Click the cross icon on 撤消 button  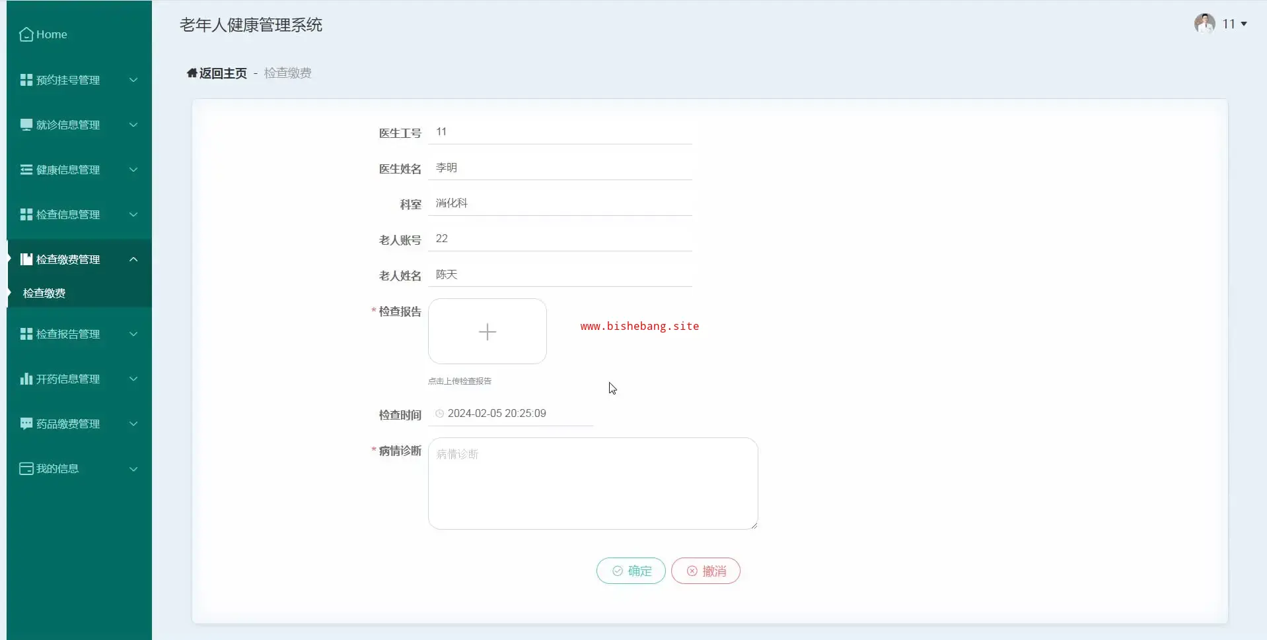click(x=692, y=571)
